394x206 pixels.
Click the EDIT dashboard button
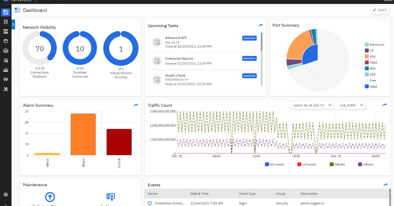point(380,10)
